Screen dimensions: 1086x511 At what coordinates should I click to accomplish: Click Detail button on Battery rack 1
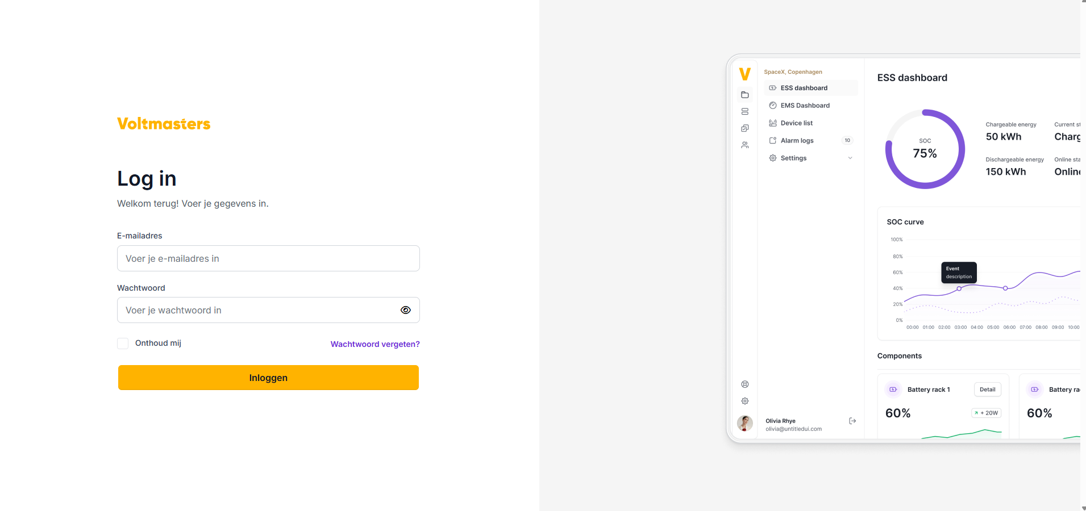point(987,389)
